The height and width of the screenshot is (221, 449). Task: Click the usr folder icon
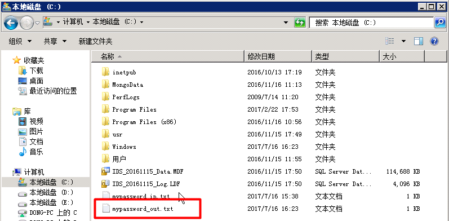click(x=106, y=134)
